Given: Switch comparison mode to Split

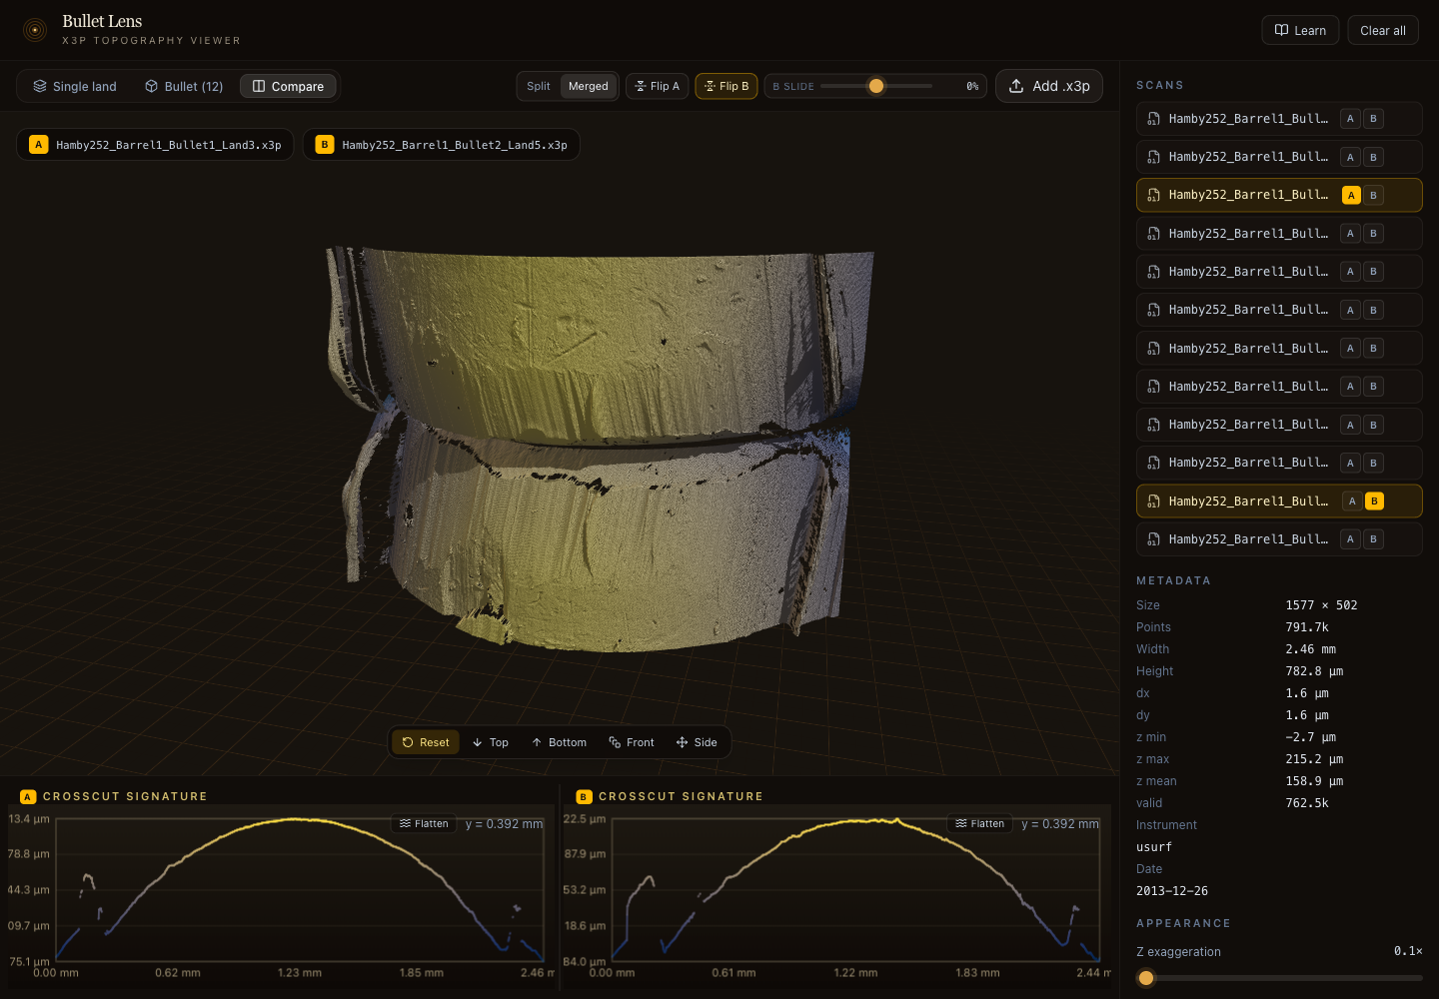Looking at the screenshot, I should point(539,86).
